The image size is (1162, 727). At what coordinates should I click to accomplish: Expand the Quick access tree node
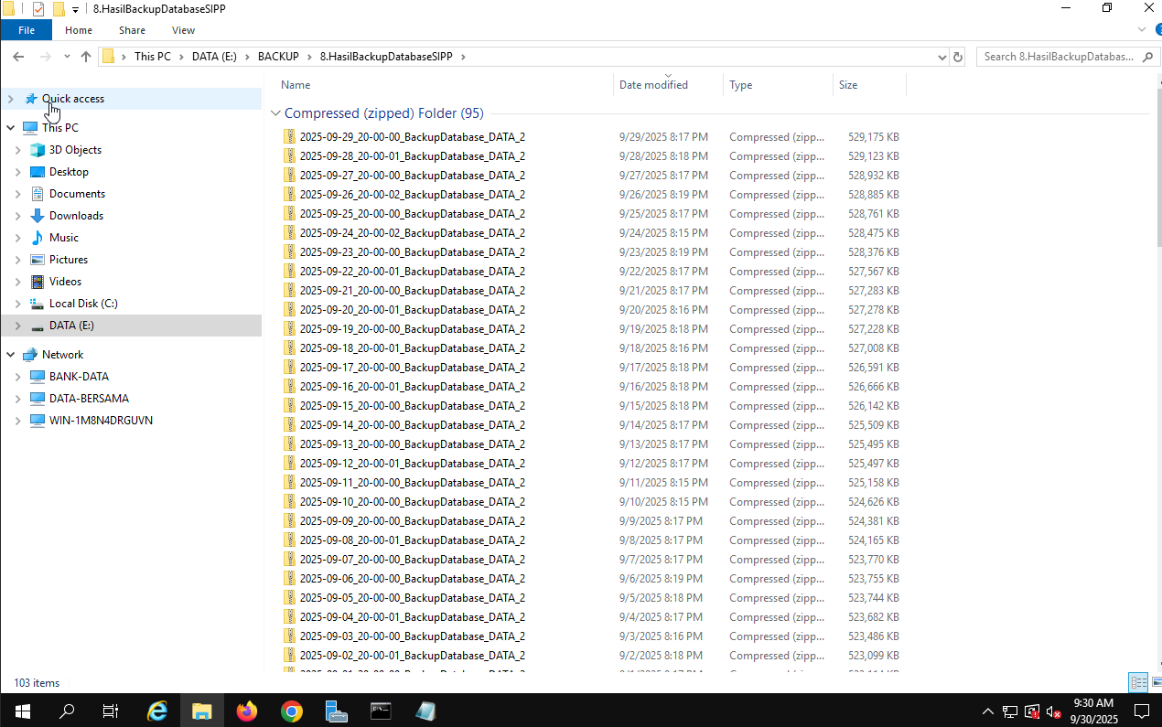pyautogui.click(x=10, y=99)
